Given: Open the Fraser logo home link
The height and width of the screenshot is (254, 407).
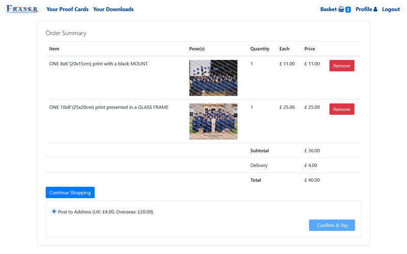Looking at the screenshot, I should (22, 9).
